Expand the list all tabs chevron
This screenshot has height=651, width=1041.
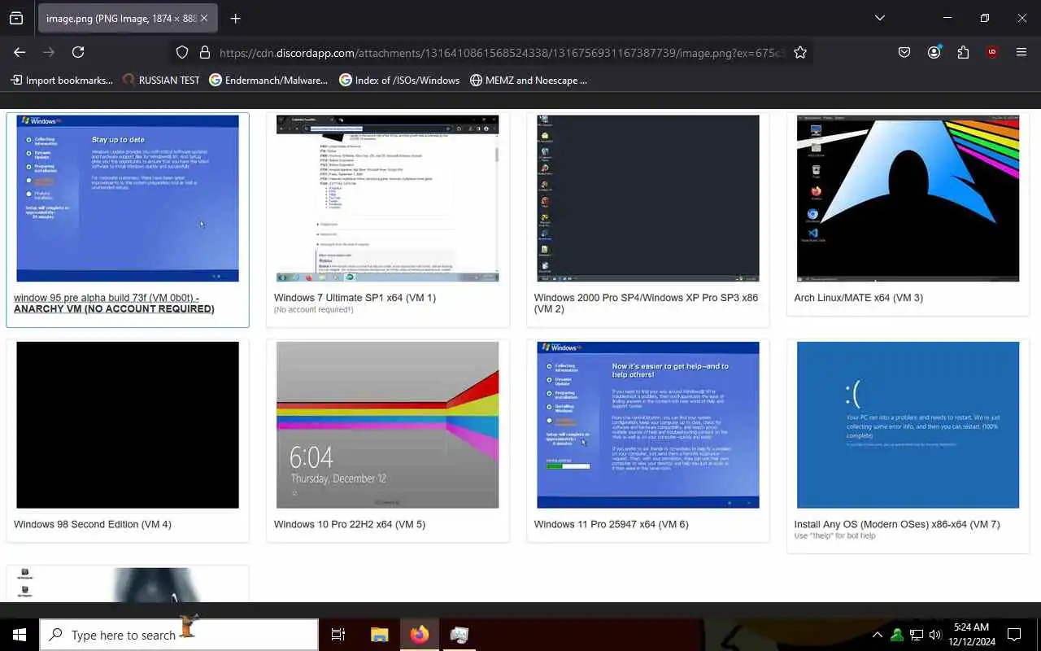point(879,18)
